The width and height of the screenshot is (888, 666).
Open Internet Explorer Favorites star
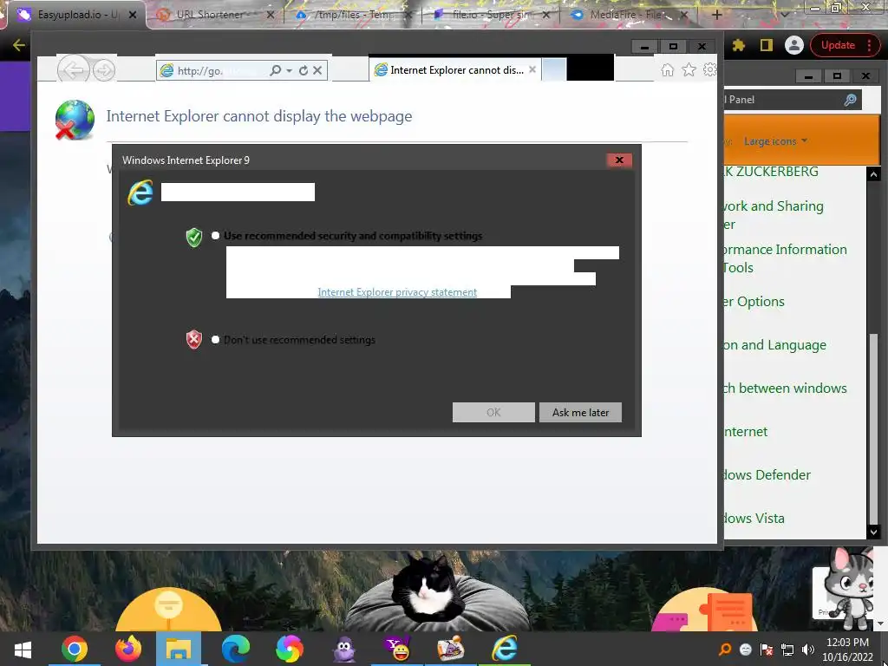(x=689, y=69)
